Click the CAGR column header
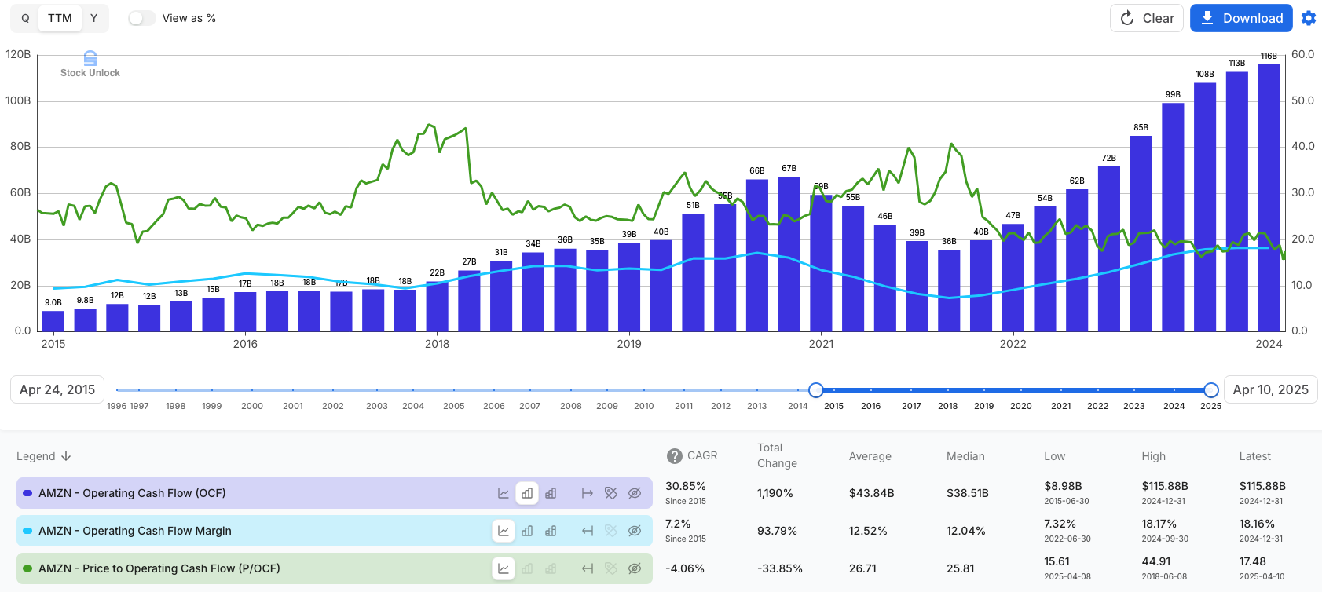The height and width of the screenshot is (592, 1322). pos(702,456)
